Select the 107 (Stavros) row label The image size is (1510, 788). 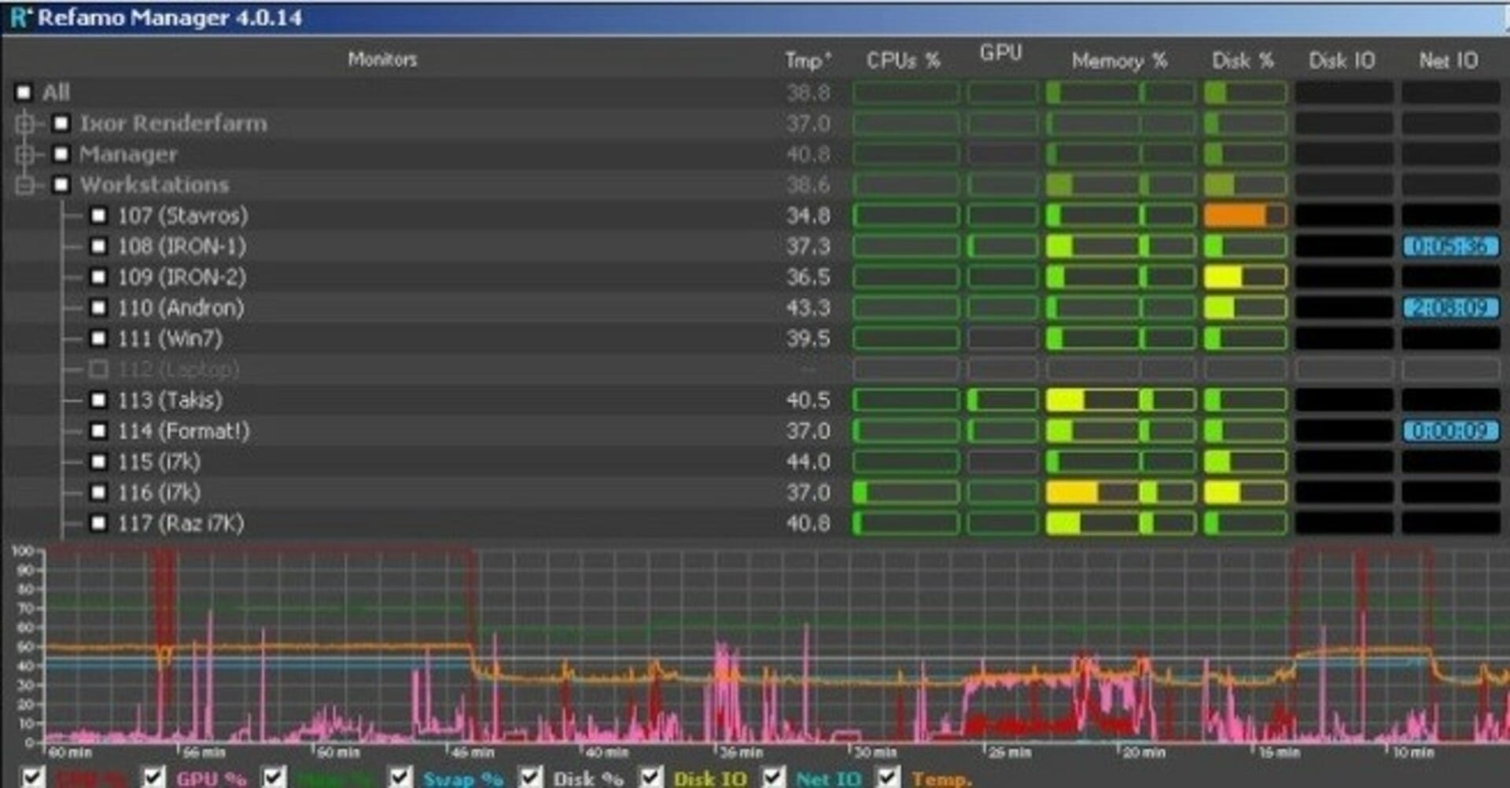coord(182,215)
